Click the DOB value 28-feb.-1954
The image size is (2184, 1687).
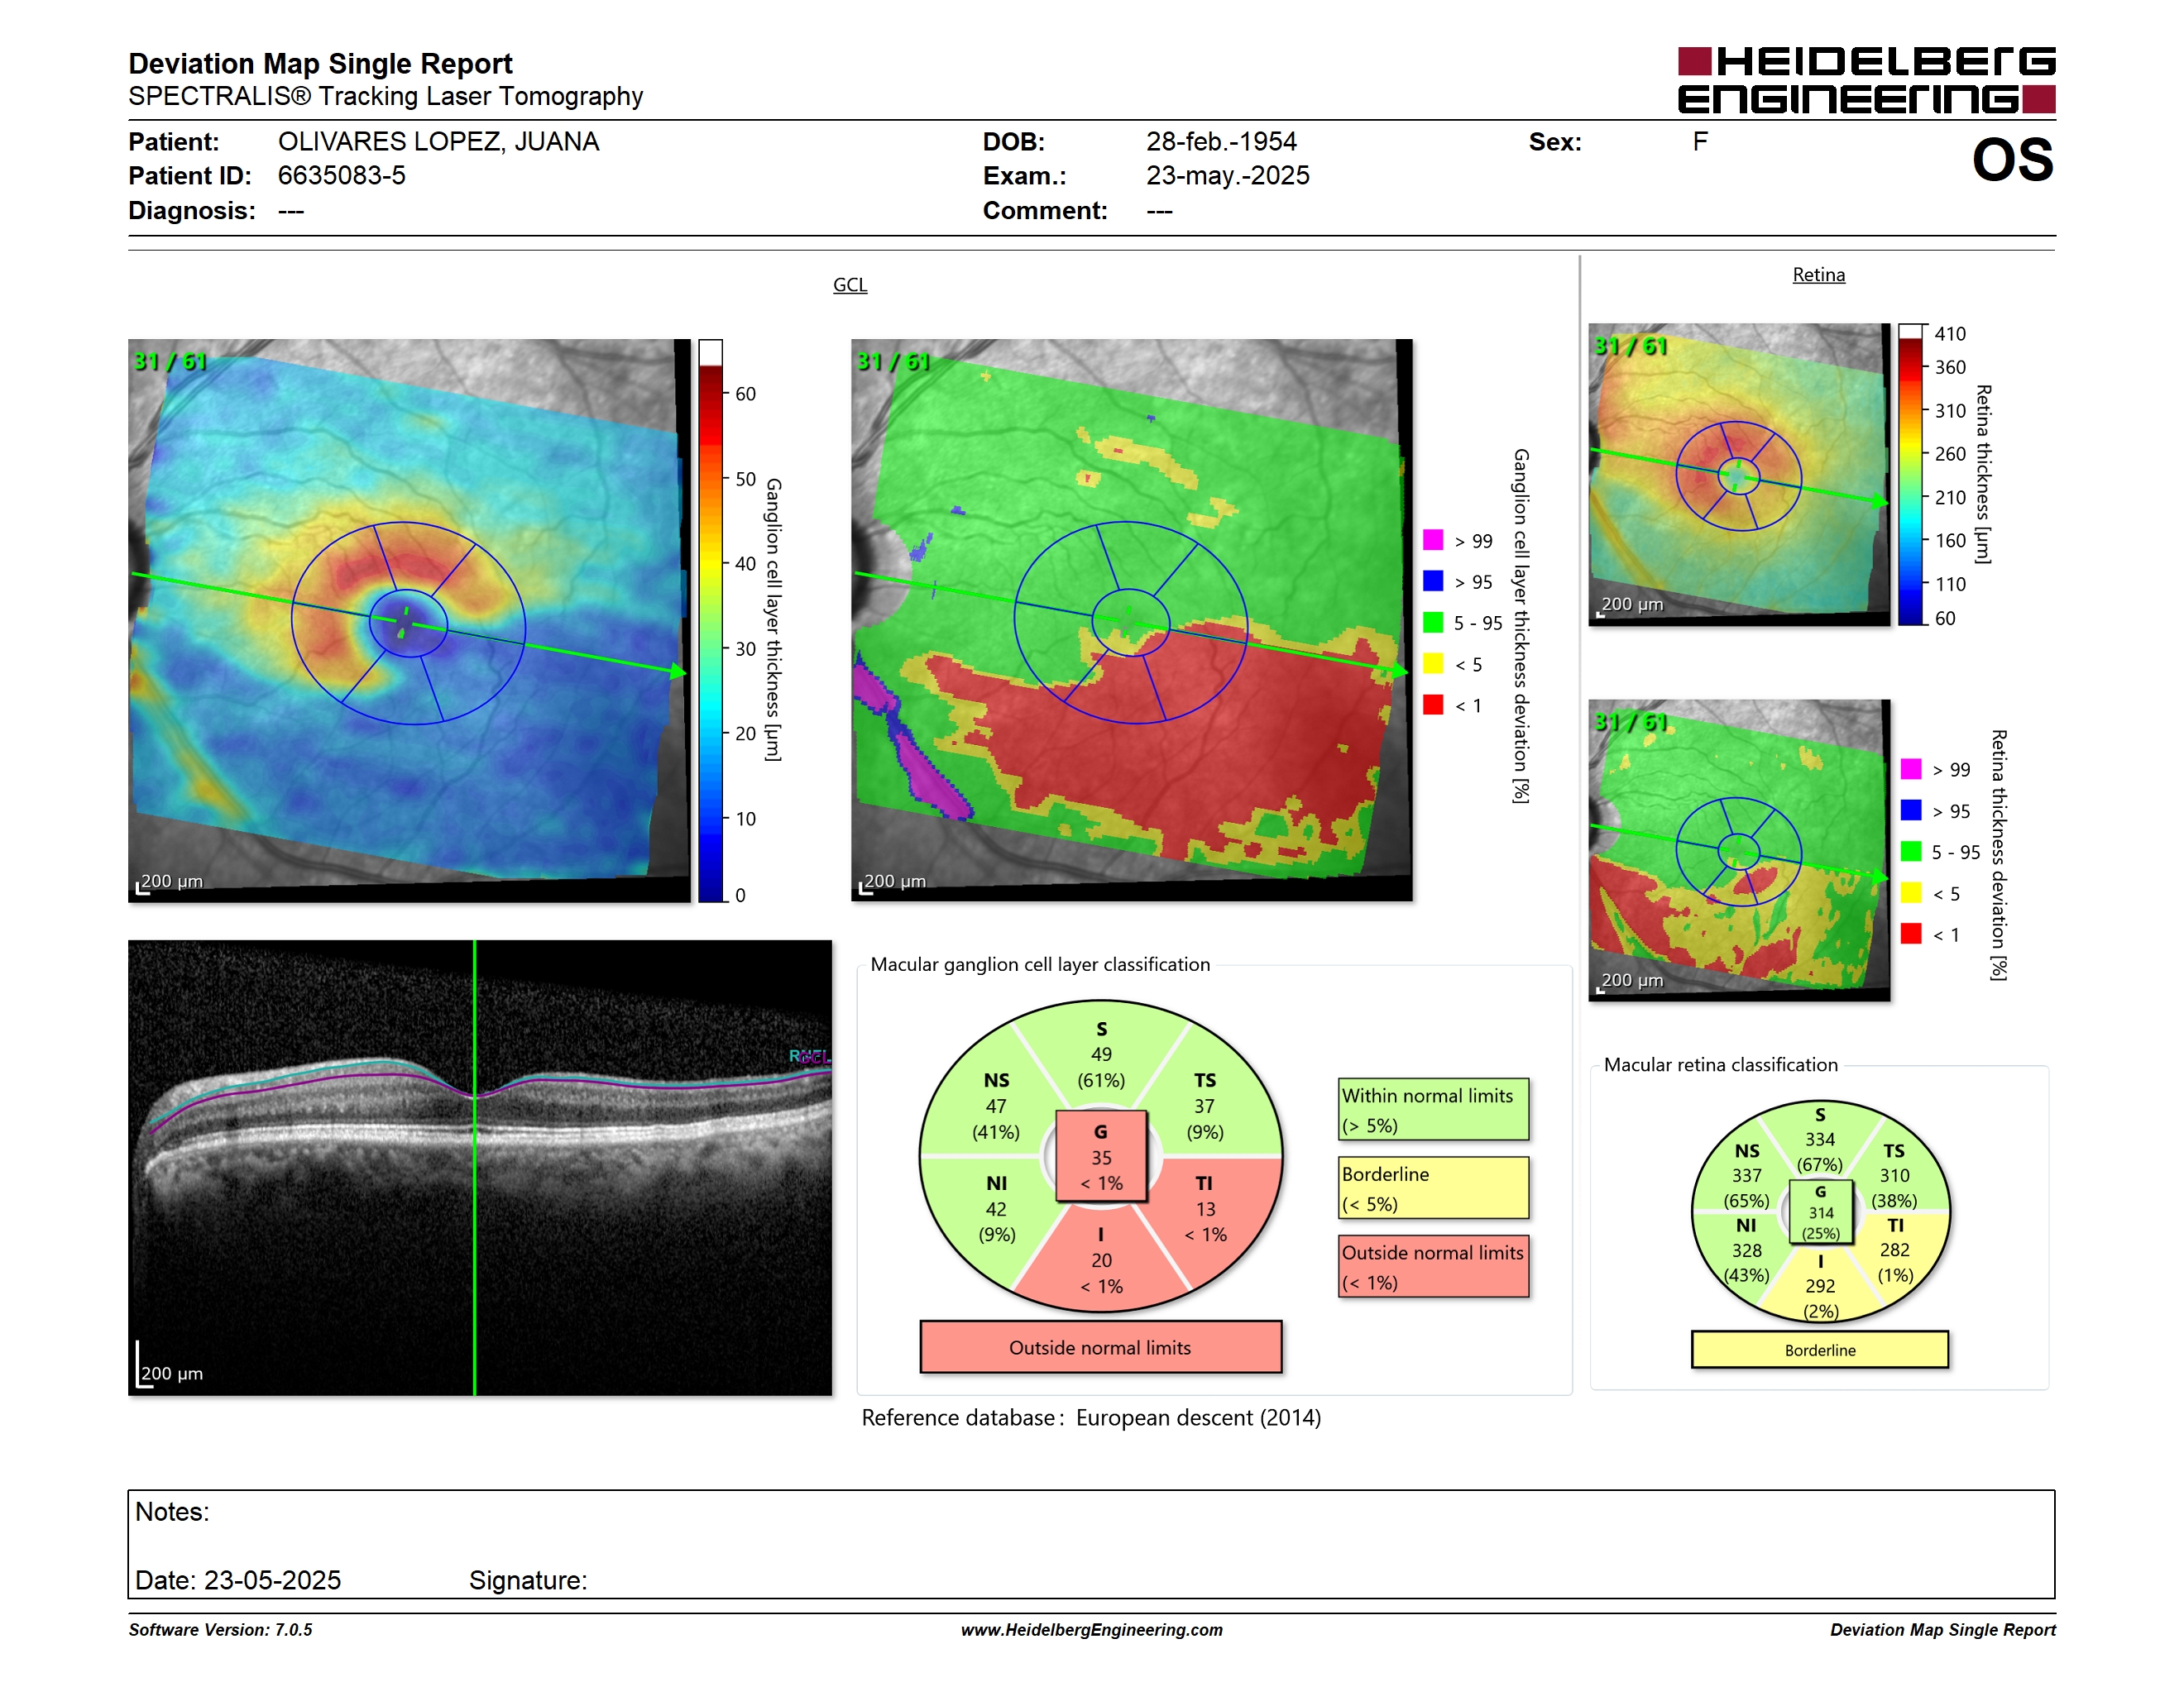point(1221,142)
